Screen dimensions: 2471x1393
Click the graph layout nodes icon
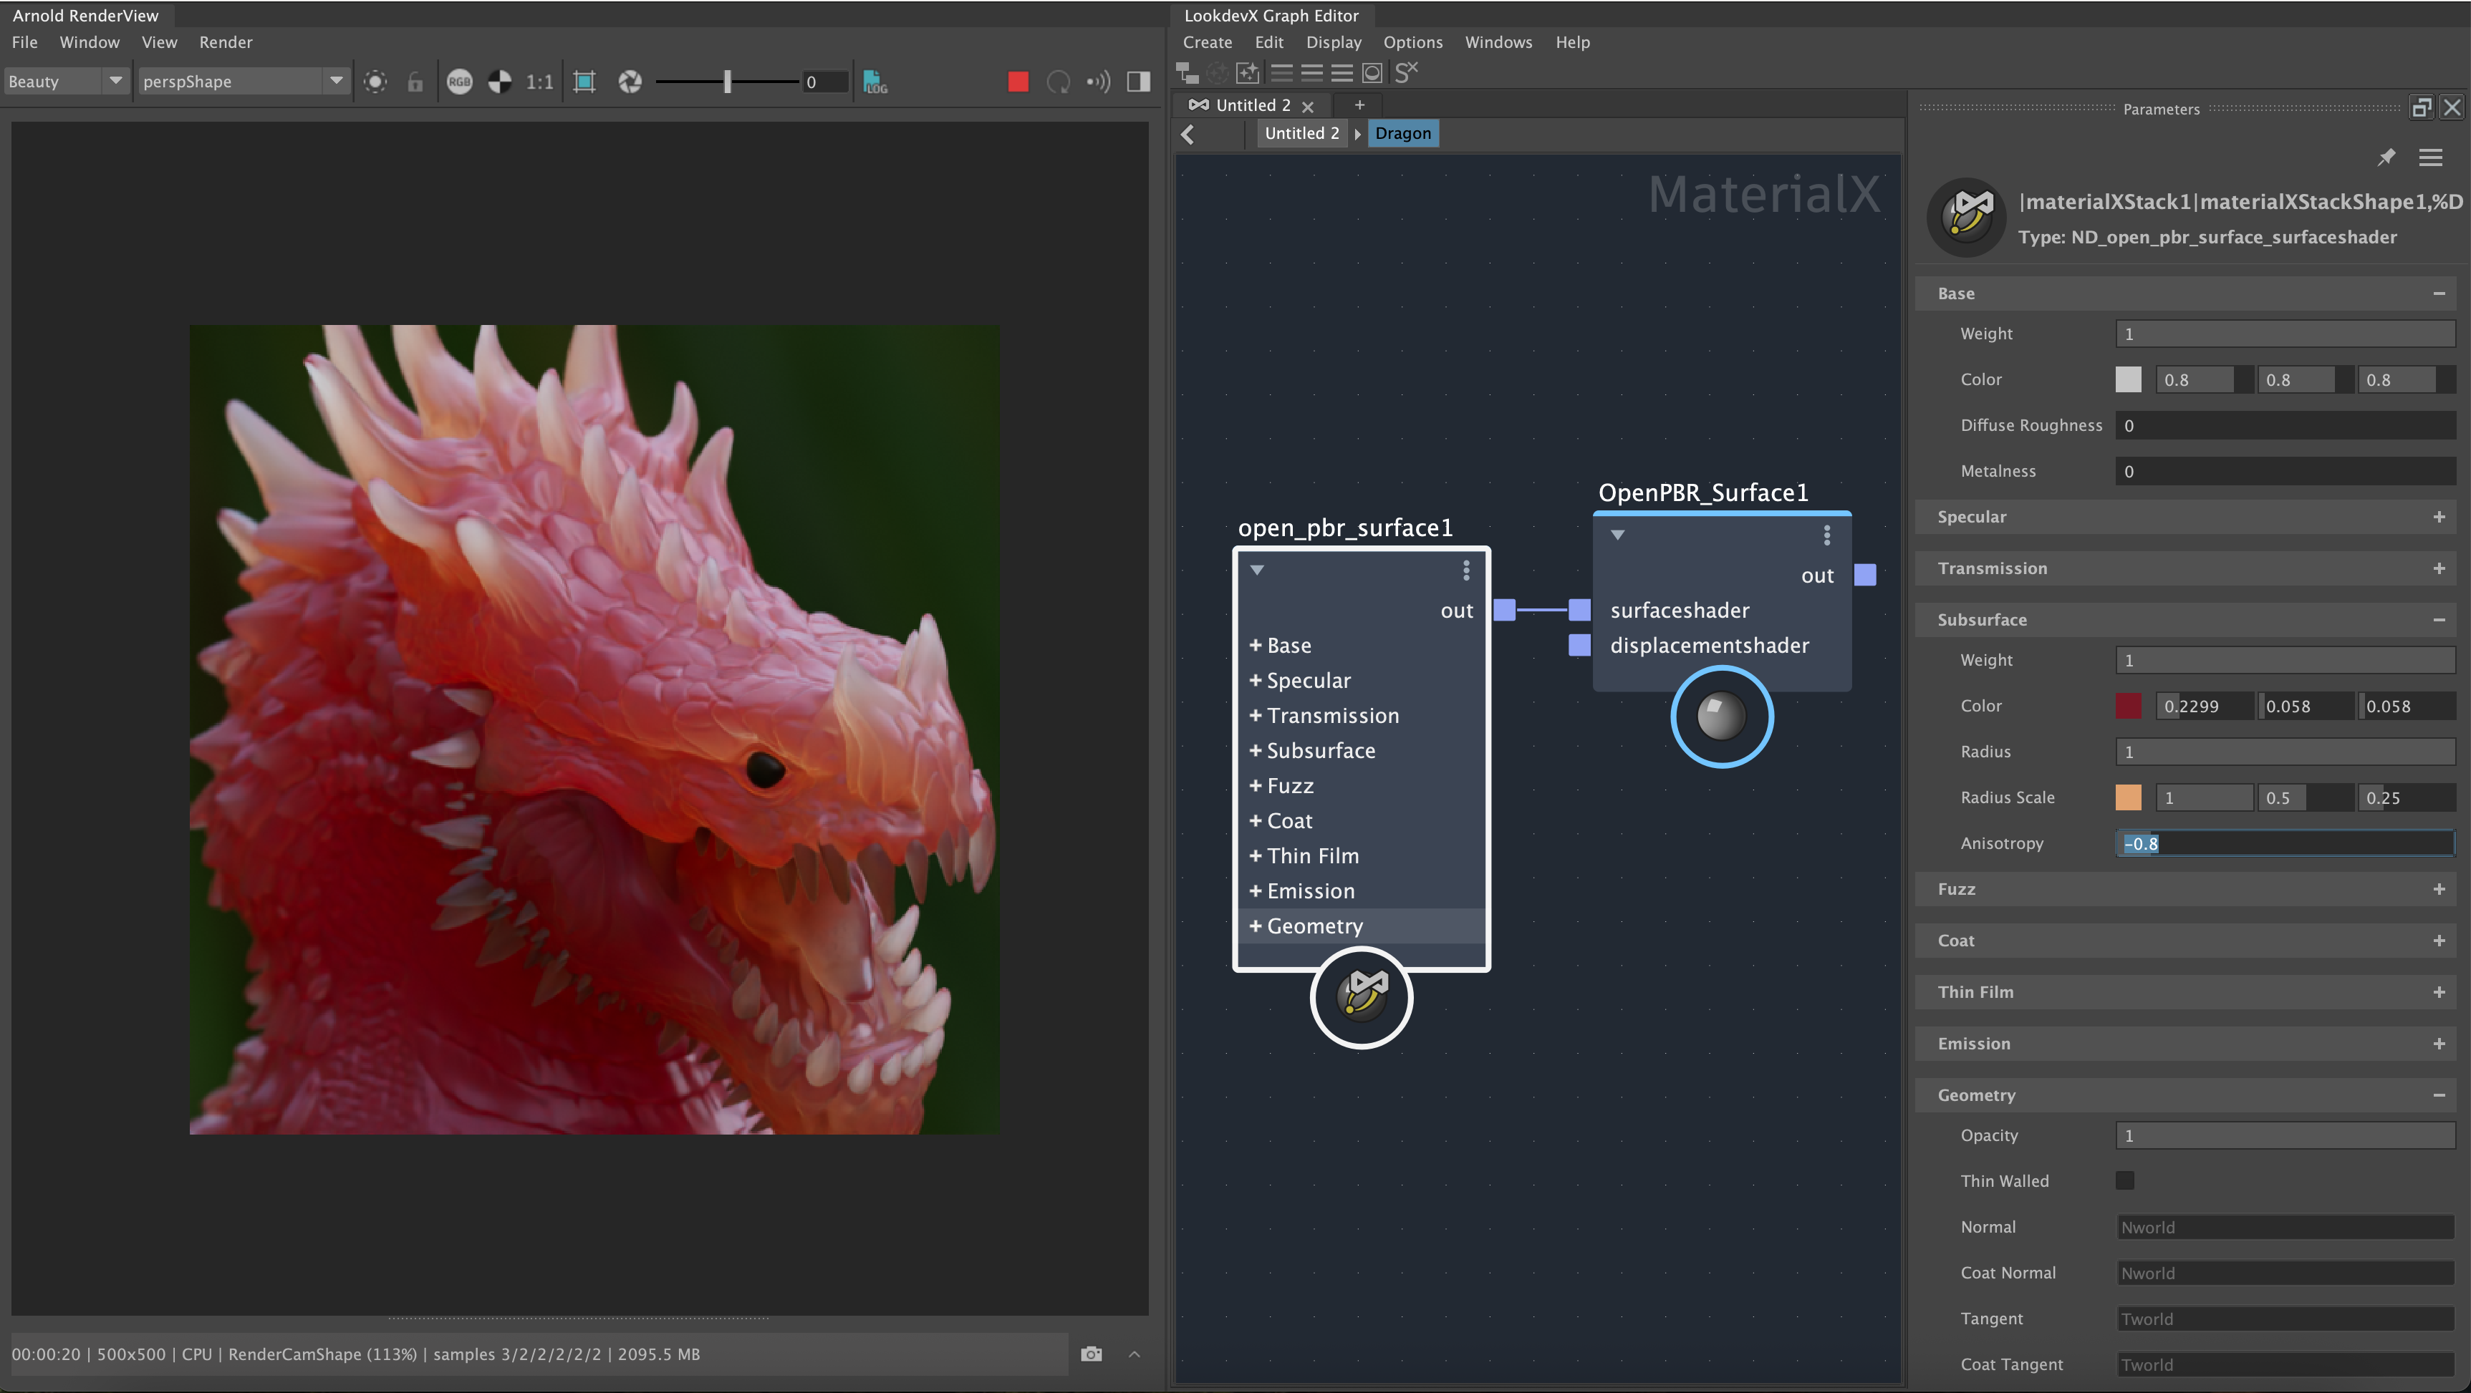1188,73
